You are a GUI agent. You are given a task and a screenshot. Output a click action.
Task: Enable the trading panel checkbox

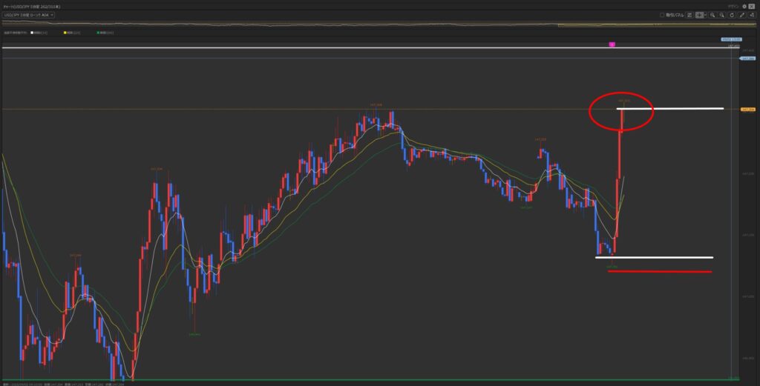(x=662, y=15)
